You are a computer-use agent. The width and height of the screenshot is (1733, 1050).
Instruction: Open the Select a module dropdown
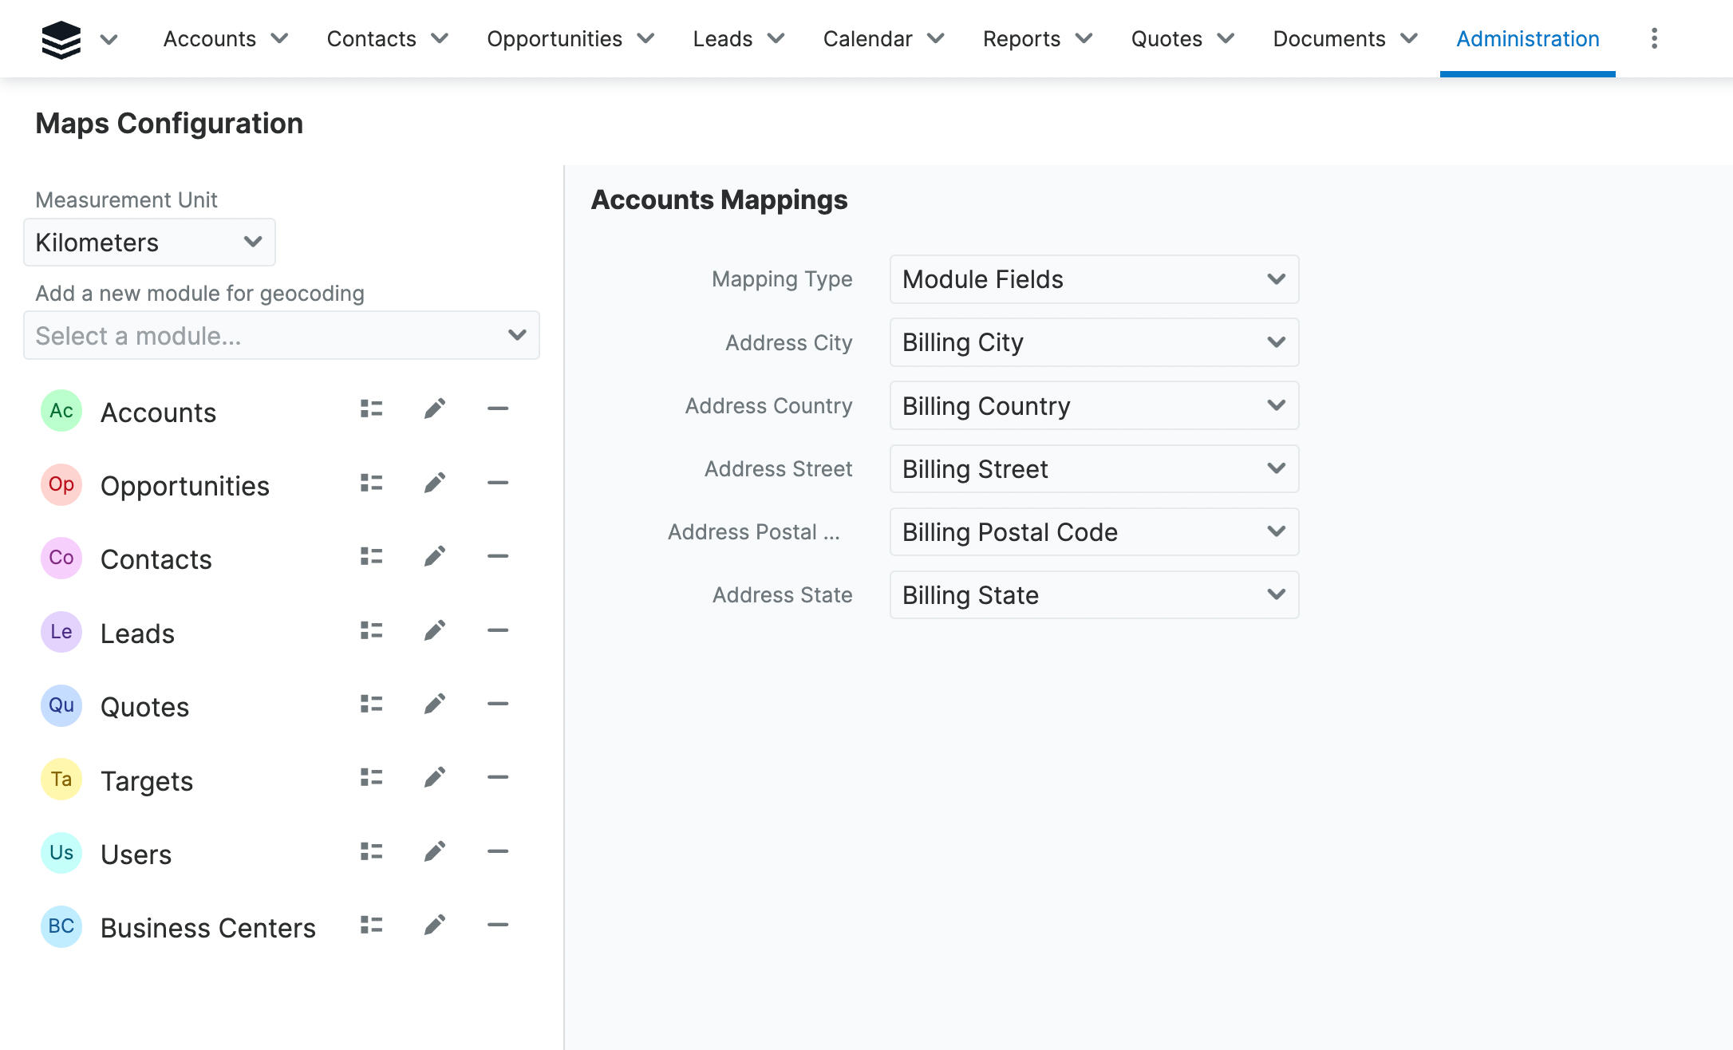tap(282, 336)
